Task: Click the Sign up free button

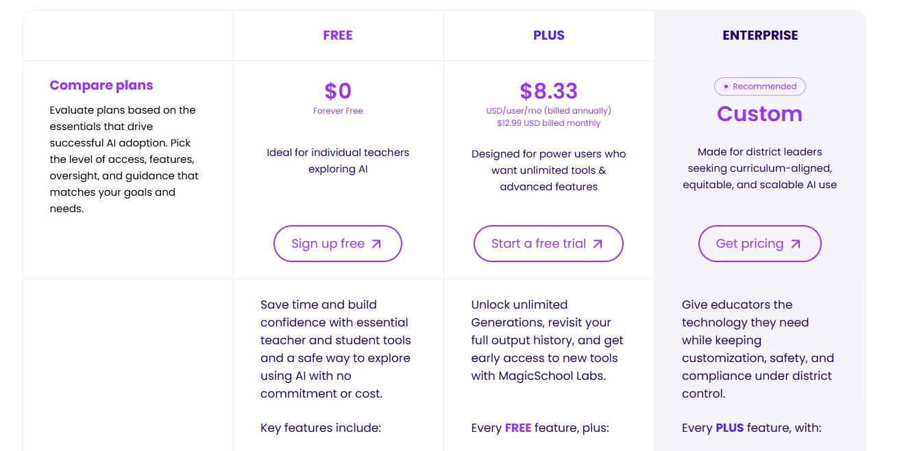Action: pyautogui.click(x=337, y=244)
